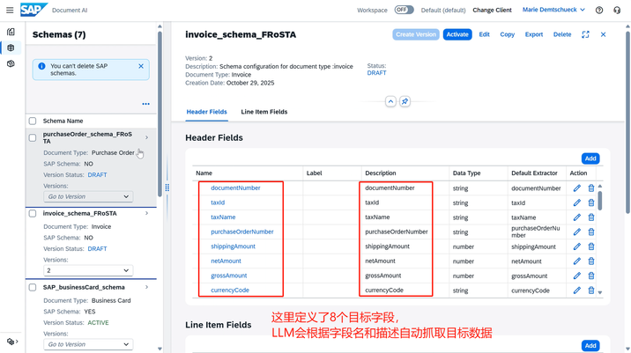Edit the taxName field row
This screenshot has width=631, height=353.
point(576,217)
